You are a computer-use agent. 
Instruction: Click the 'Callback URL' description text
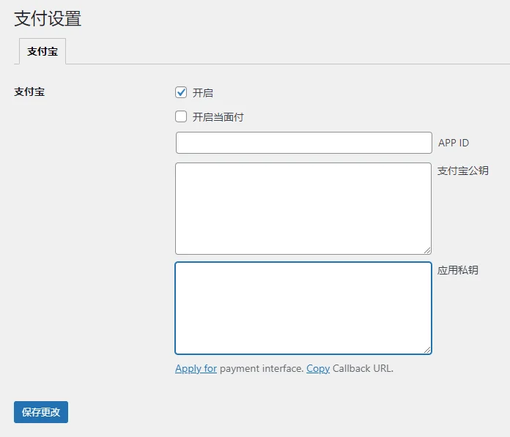coord(363,369)
